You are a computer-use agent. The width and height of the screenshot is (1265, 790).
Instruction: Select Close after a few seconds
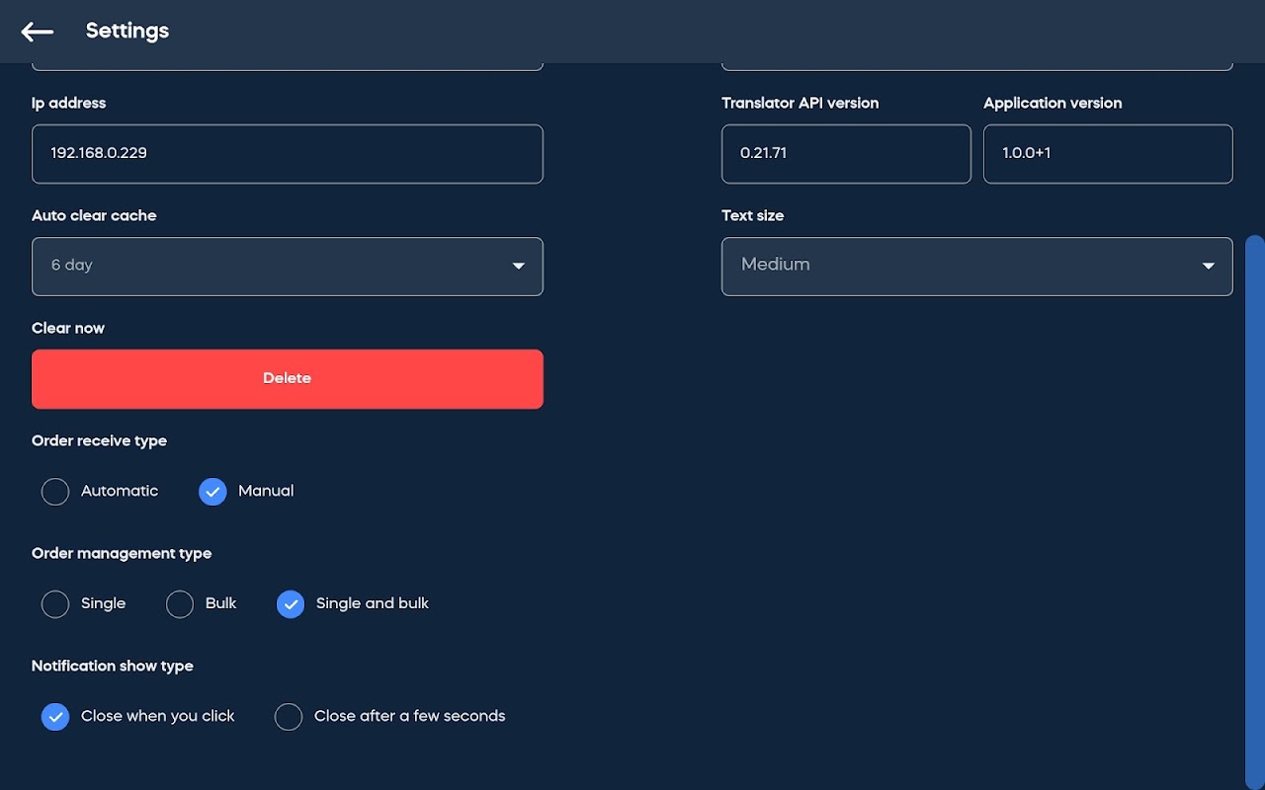click(289, 717)
